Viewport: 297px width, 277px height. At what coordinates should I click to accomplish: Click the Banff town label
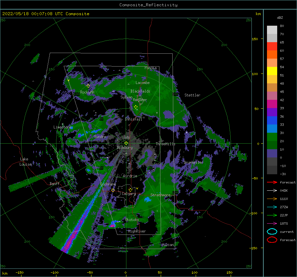click(x=54, y=183)
